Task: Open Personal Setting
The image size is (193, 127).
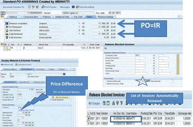Action: pos(85,7)
